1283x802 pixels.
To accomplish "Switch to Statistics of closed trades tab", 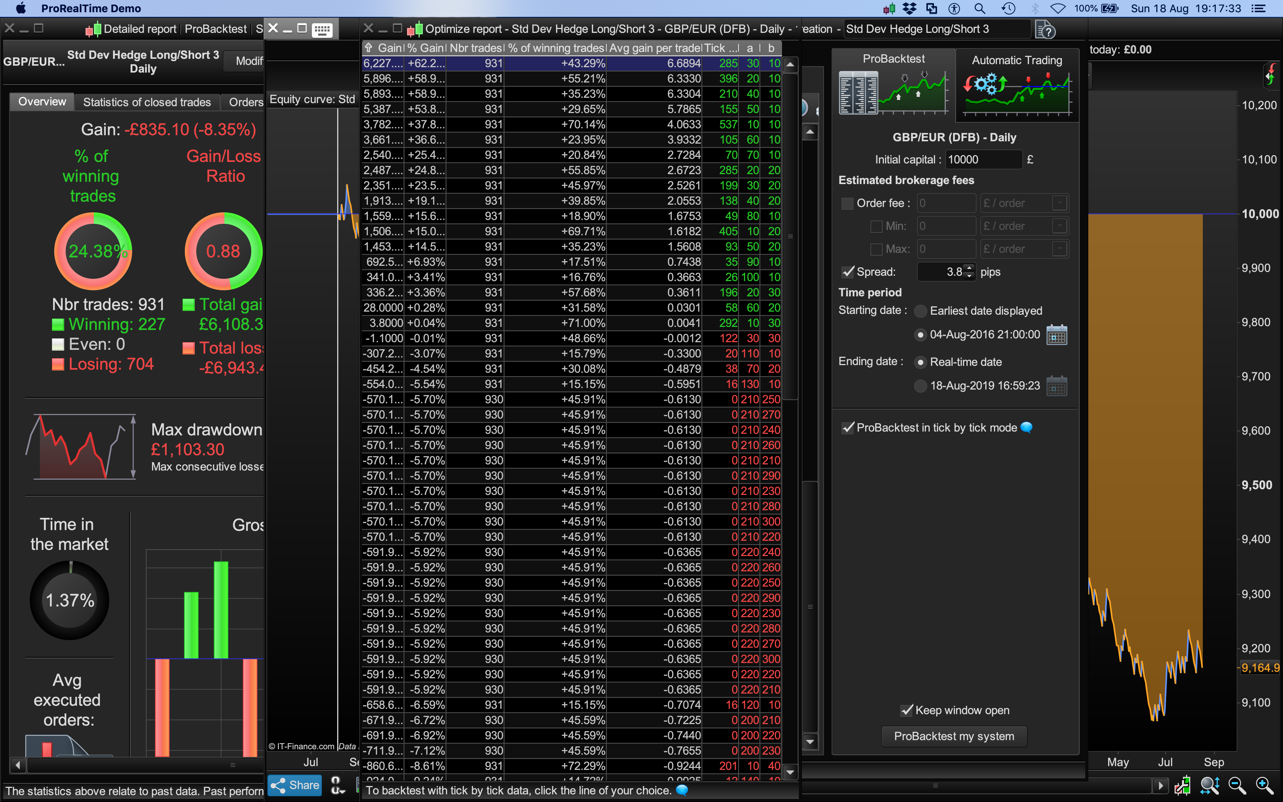I will (x=147, y=102).
